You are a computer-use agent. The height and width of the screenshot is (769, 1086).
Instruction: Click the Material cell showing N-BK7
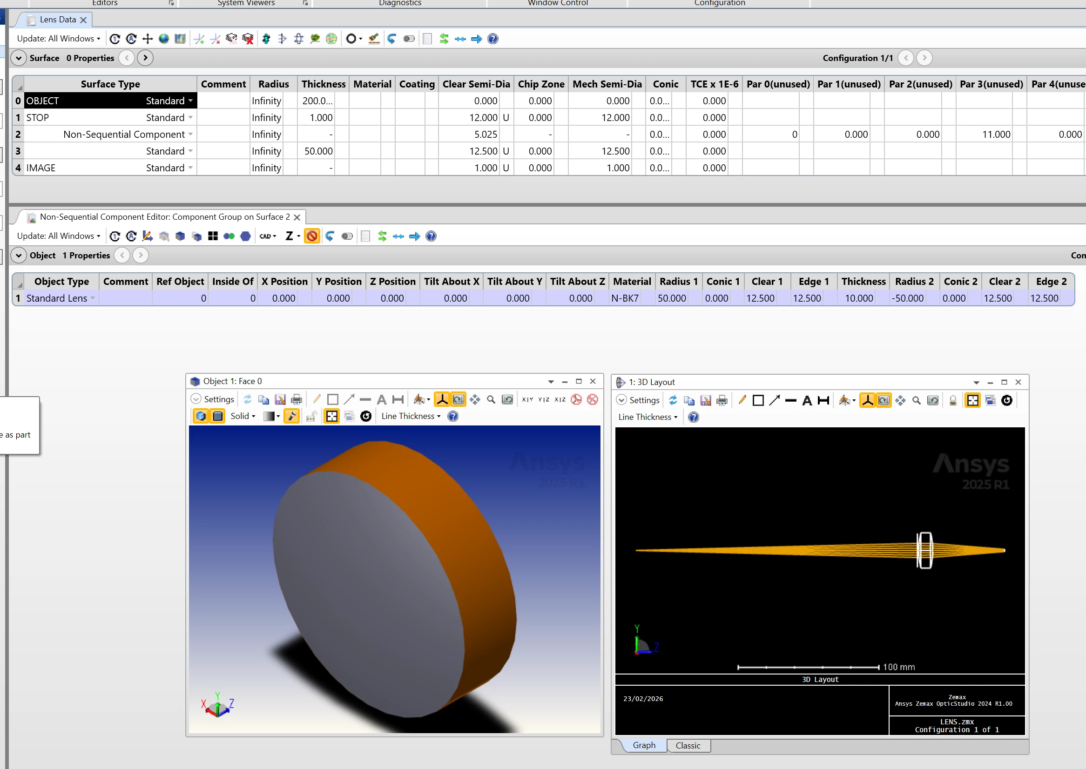click(624, 298)
